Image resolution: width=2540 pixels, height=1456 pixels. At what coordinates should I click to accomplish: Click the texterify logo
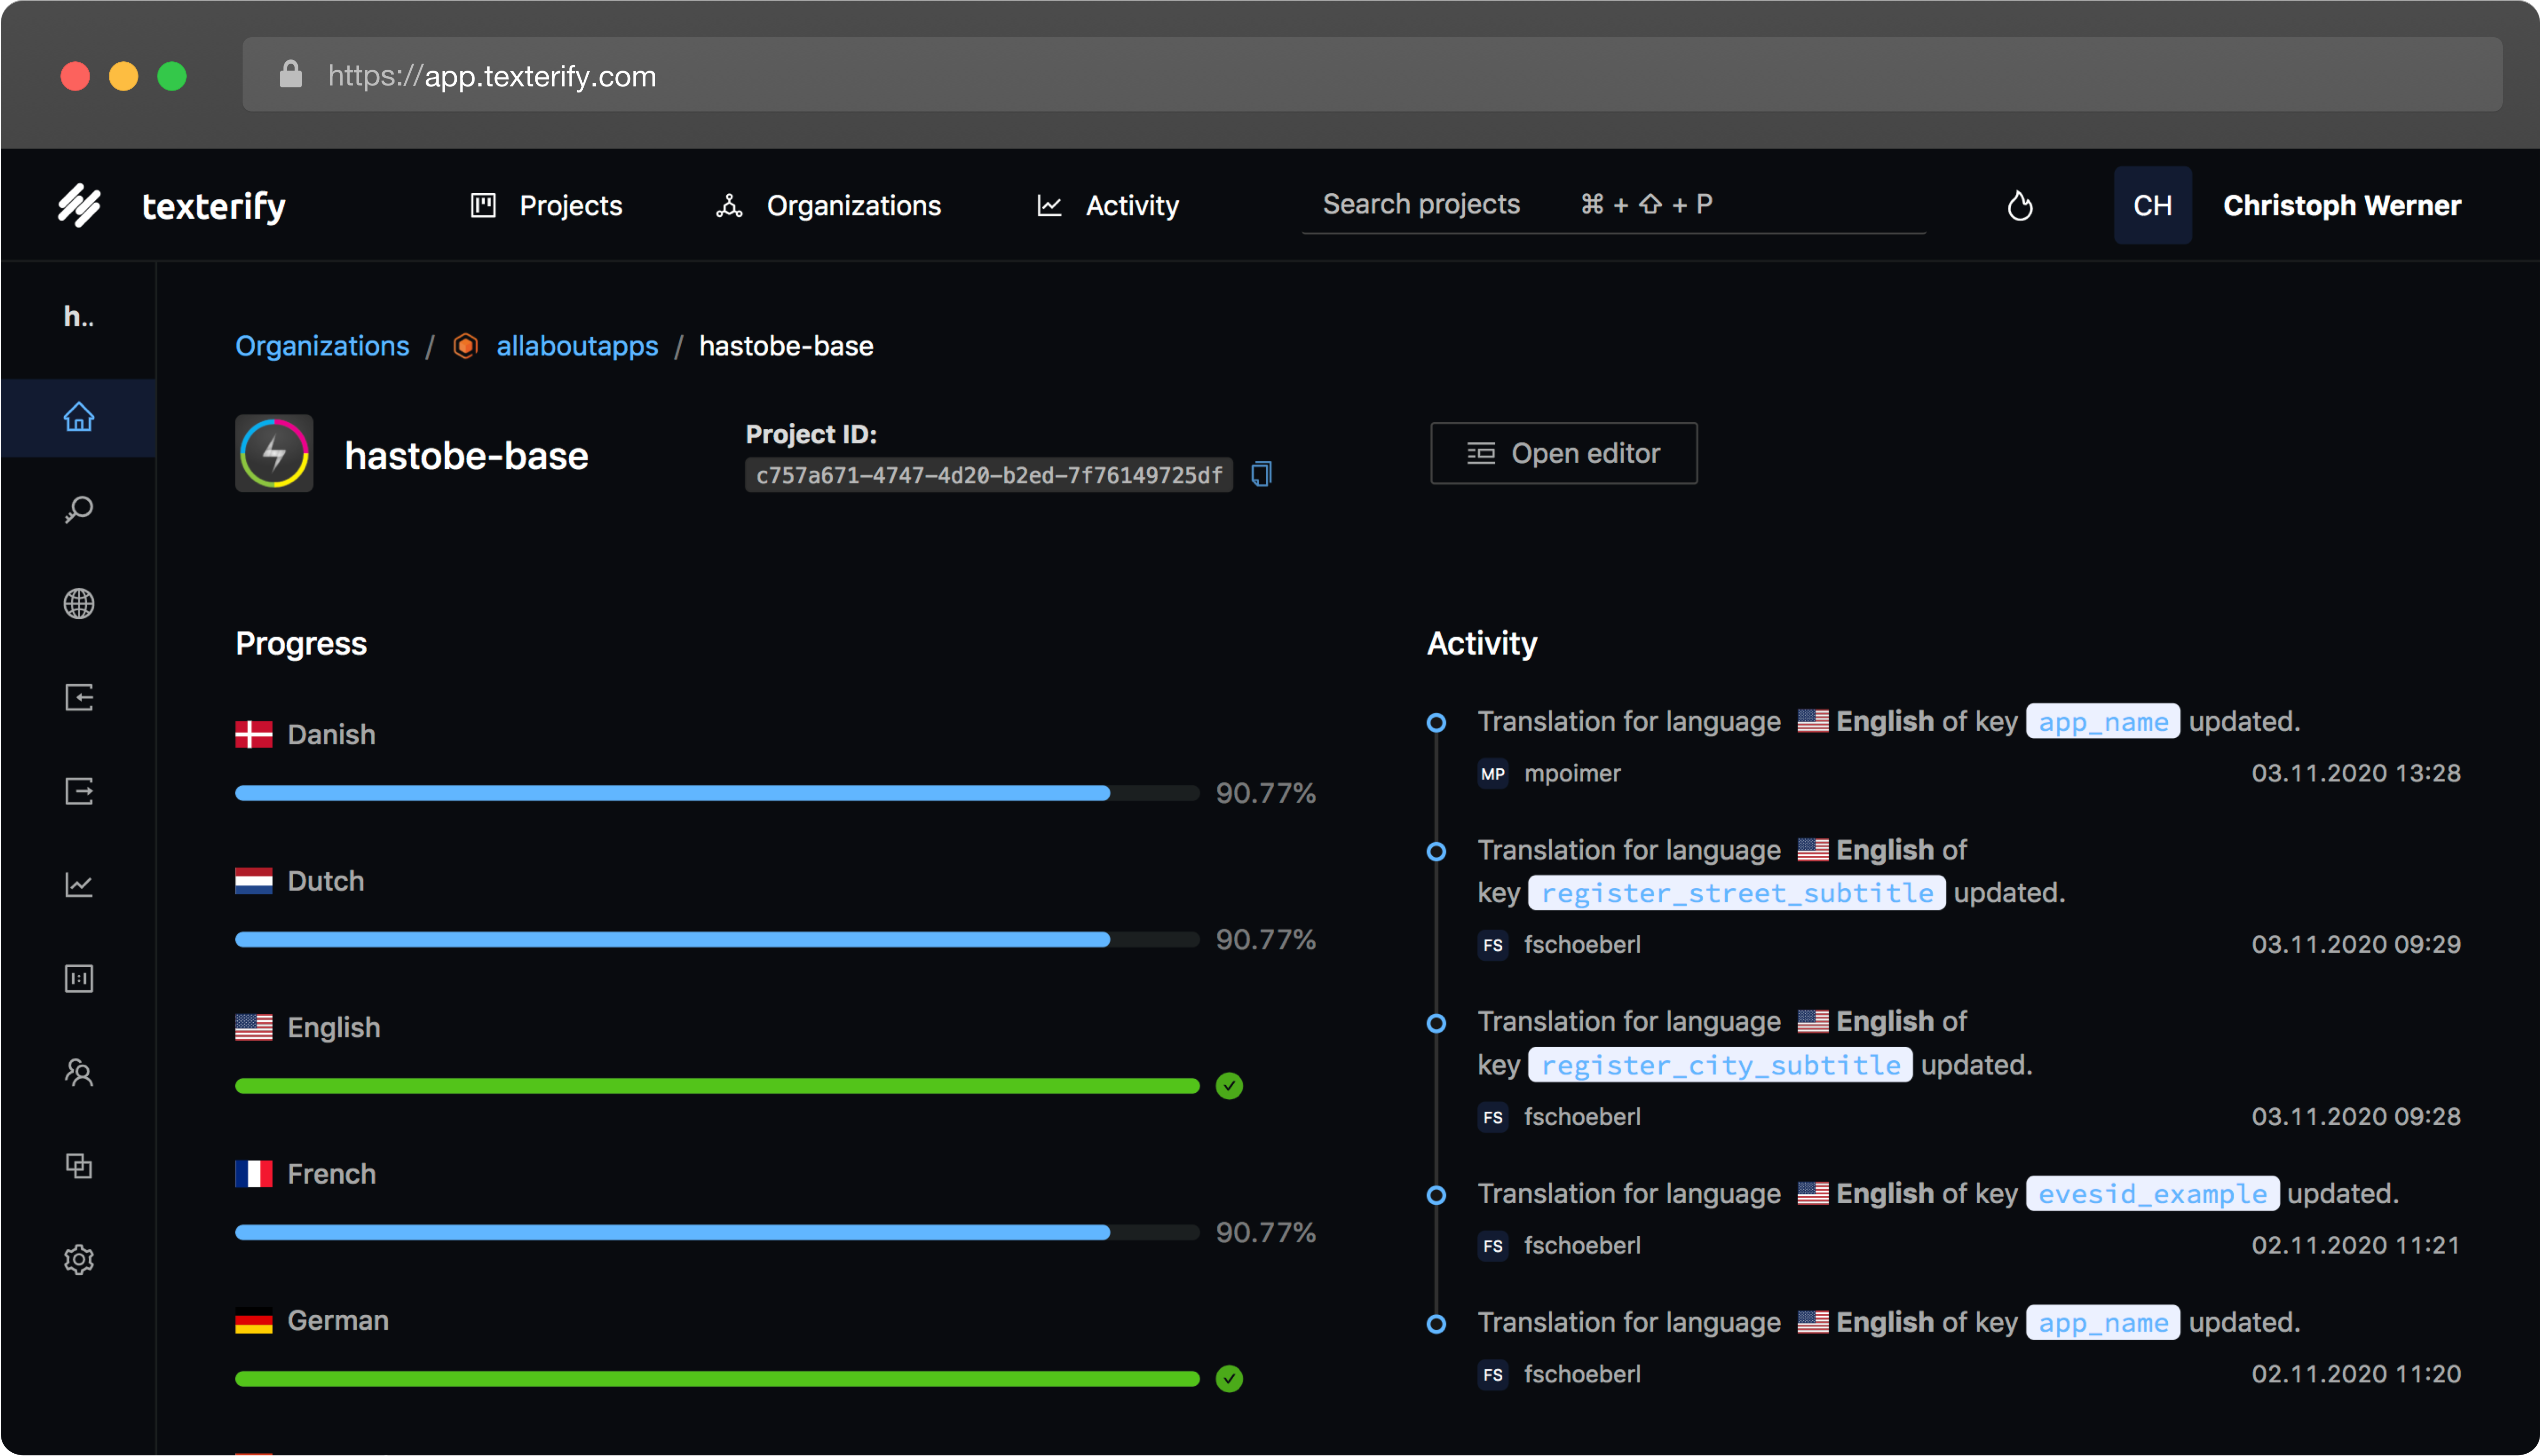(172, 206)
